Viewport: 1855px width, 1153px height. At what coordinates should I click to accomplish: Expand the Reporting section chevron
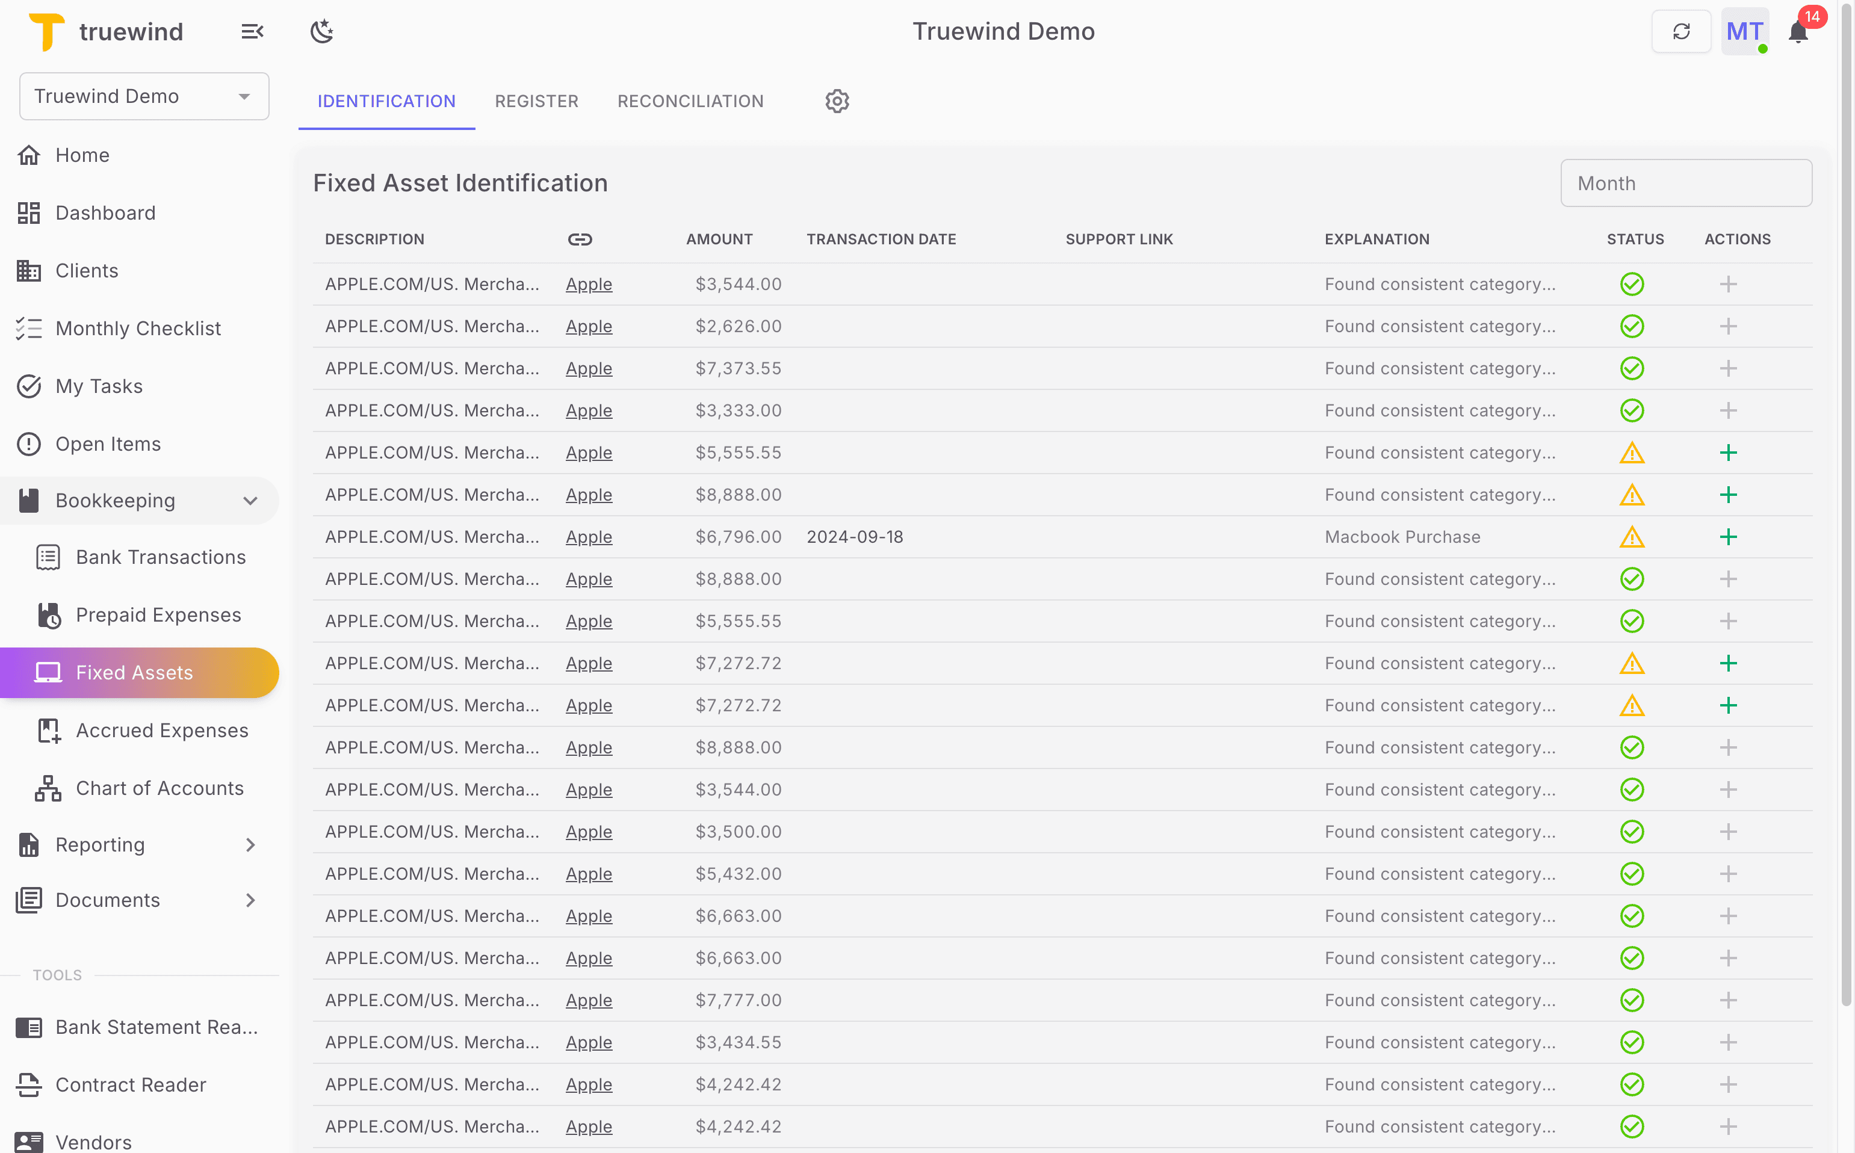(250, 845)
